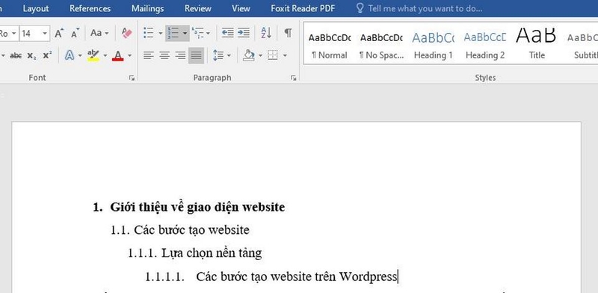Apply text effects and typography
This screenshot has height=293, width=598.
point(70,56)
